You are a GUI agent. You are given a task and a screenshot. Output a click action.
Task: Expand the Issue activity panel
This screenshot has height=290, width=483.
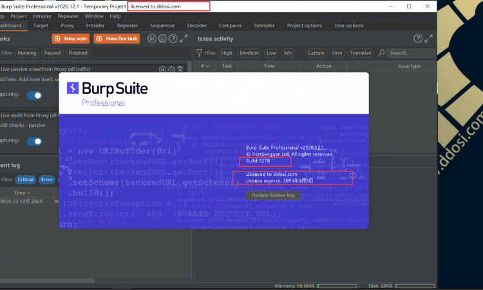point(428,39)
